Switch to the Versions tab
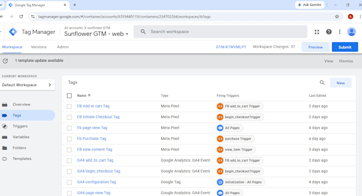 point(39,47)
